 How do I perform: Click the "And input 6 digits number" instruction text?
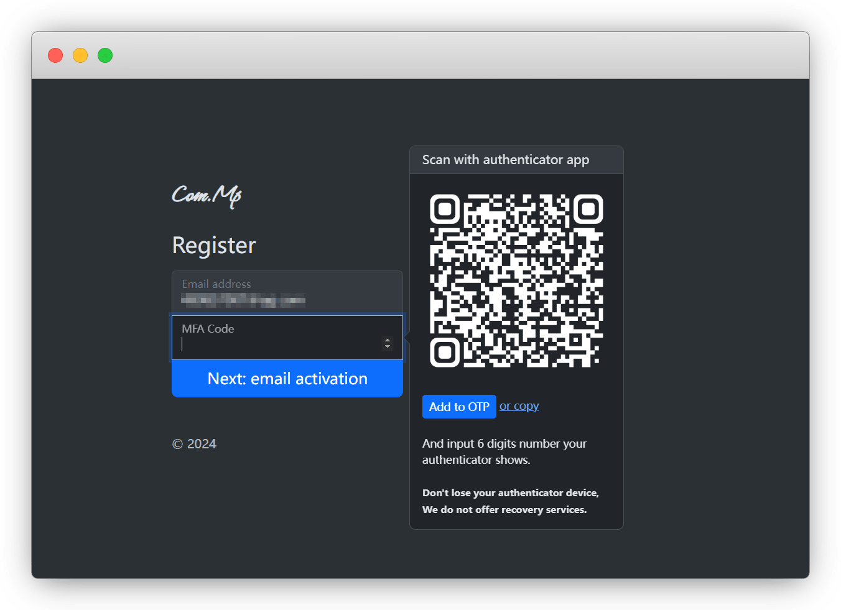pyautogui.click(x=504, y=451)
